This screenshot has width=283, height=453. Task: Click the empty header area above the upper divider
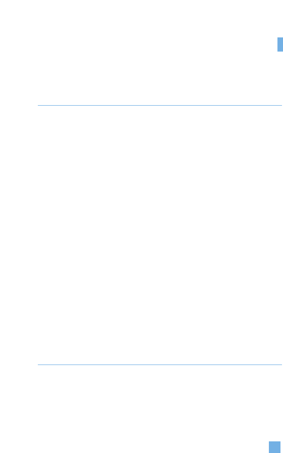[141, 52]
